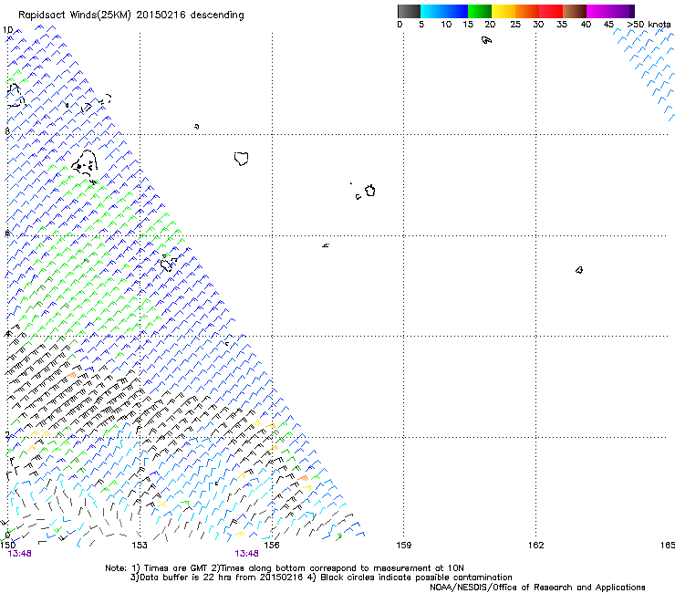Click the orange wind barb just south of latitude 4
This screenshot has width=675, height=593.
coord(72,375)
